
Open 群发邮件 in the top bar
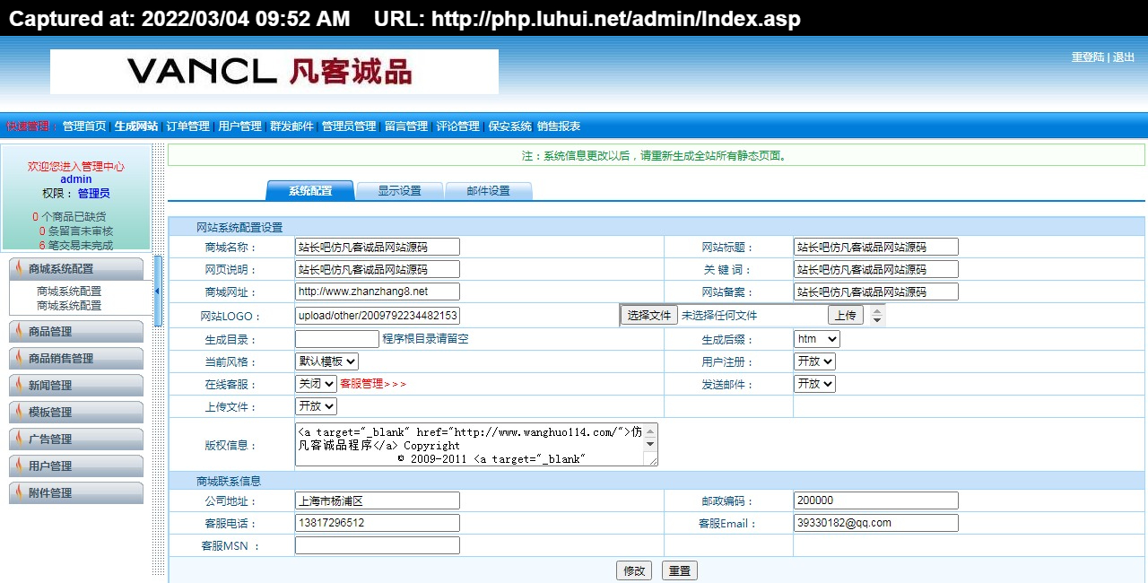291,126
